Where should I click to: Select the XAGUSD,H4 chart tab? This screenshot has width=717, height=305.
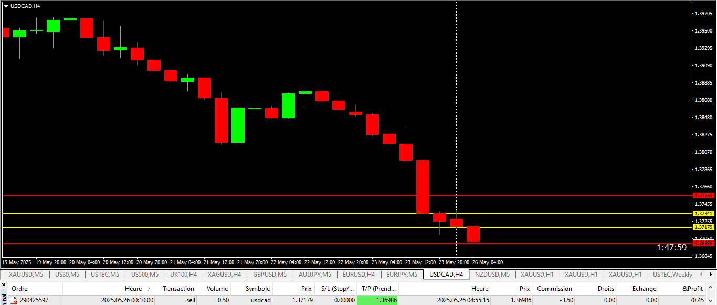coord(224,274)
